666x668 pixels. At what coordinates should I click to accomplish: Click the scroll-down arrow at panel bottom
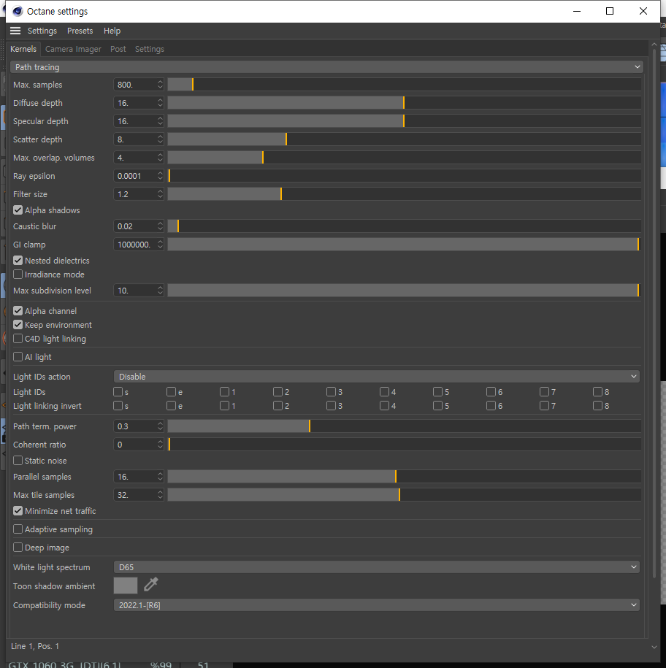coord(654,647)
